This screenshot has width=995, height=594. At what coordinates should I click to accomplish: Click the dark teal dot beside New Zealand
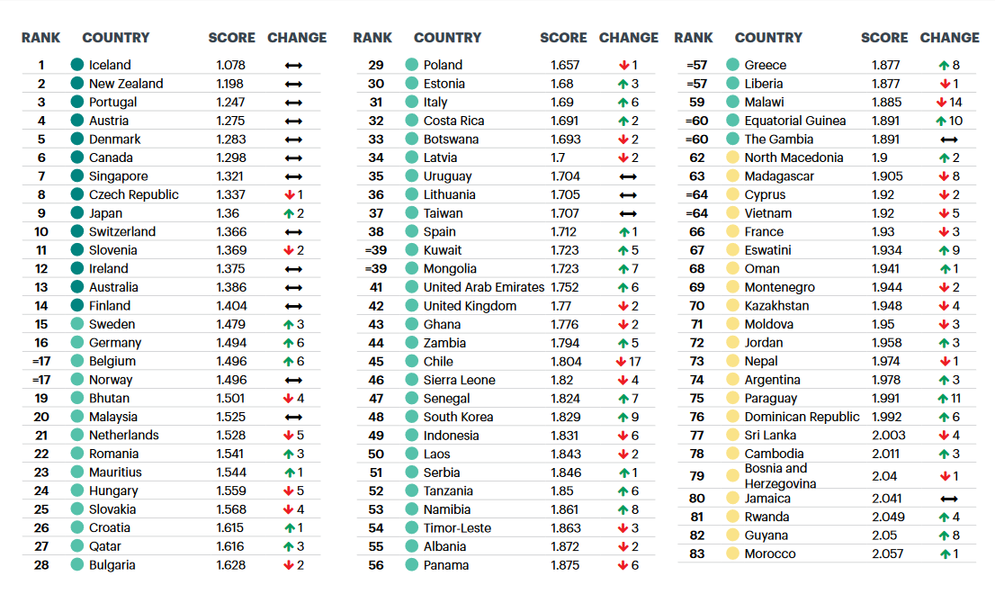76,83
